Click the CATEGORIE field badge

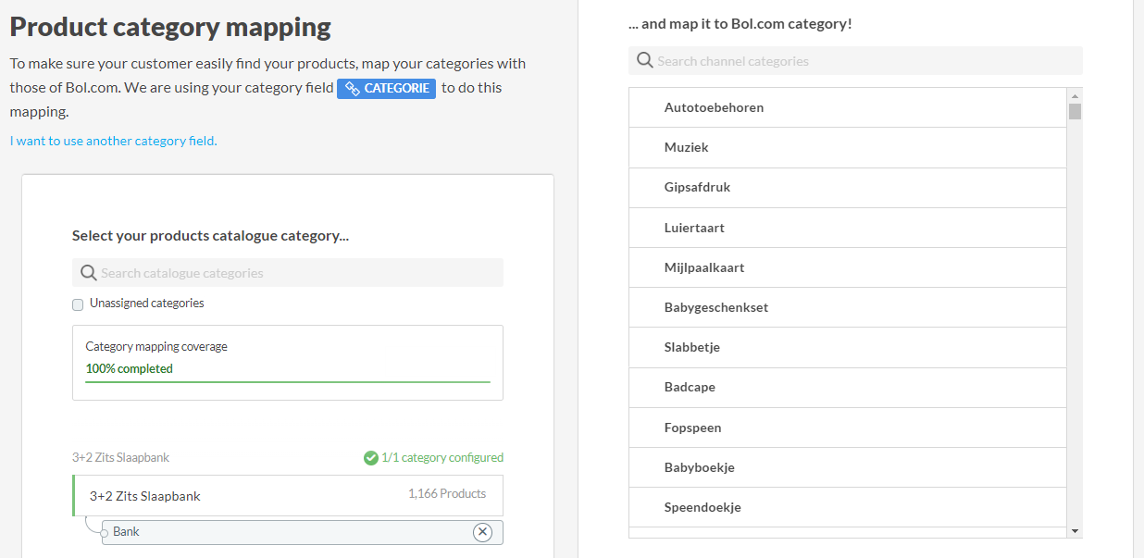(386, 89)
